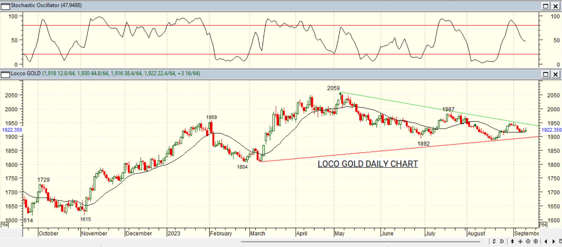Click the 2059 price high label

coord(333,88)
